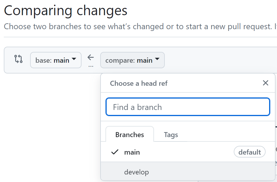Toggle the compare: main branch dropdown

132,60
